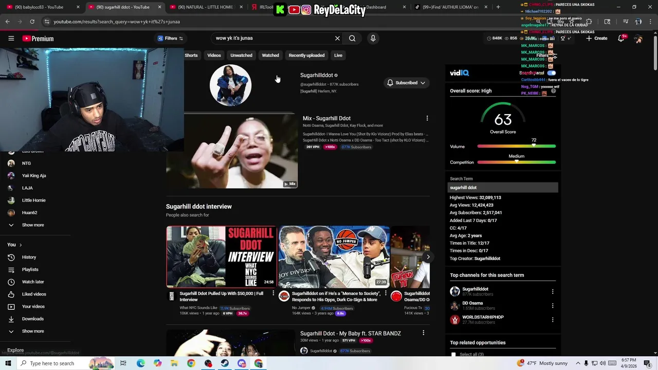Screen dimensions: 658x370
Task: Open options for WORLDSTARHIPHOP top channel
Action: click(x=553, y=320)
